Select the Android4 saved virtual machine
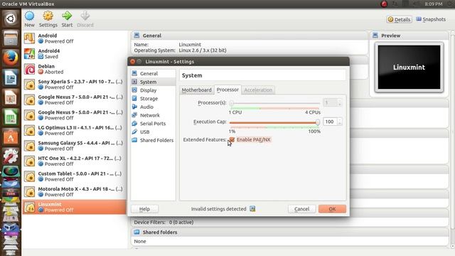This screenshot has height=256, width=455. click(74, 54)
